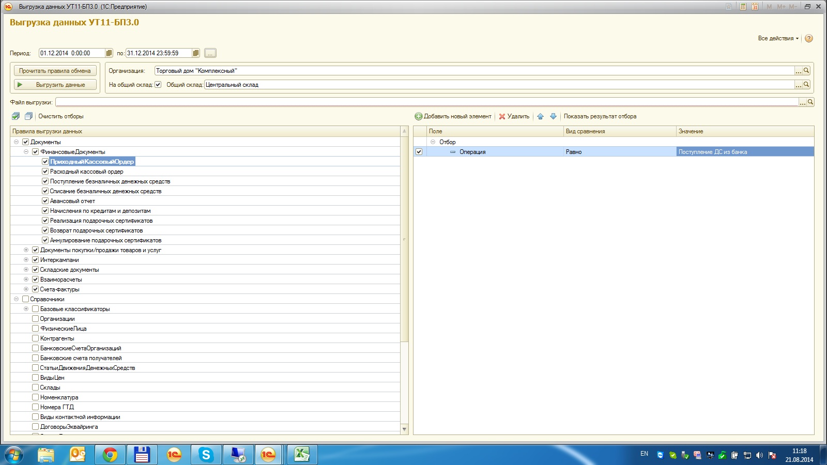Image resolution: width=827 pixels, height=465 pixels.
Task: Expand the Счета-фактуры node
Action: (26, 289)
